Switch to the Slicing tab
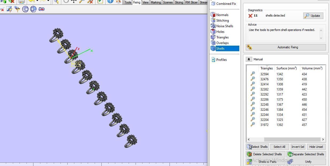330x166 pixels. [x=179, y=2]
